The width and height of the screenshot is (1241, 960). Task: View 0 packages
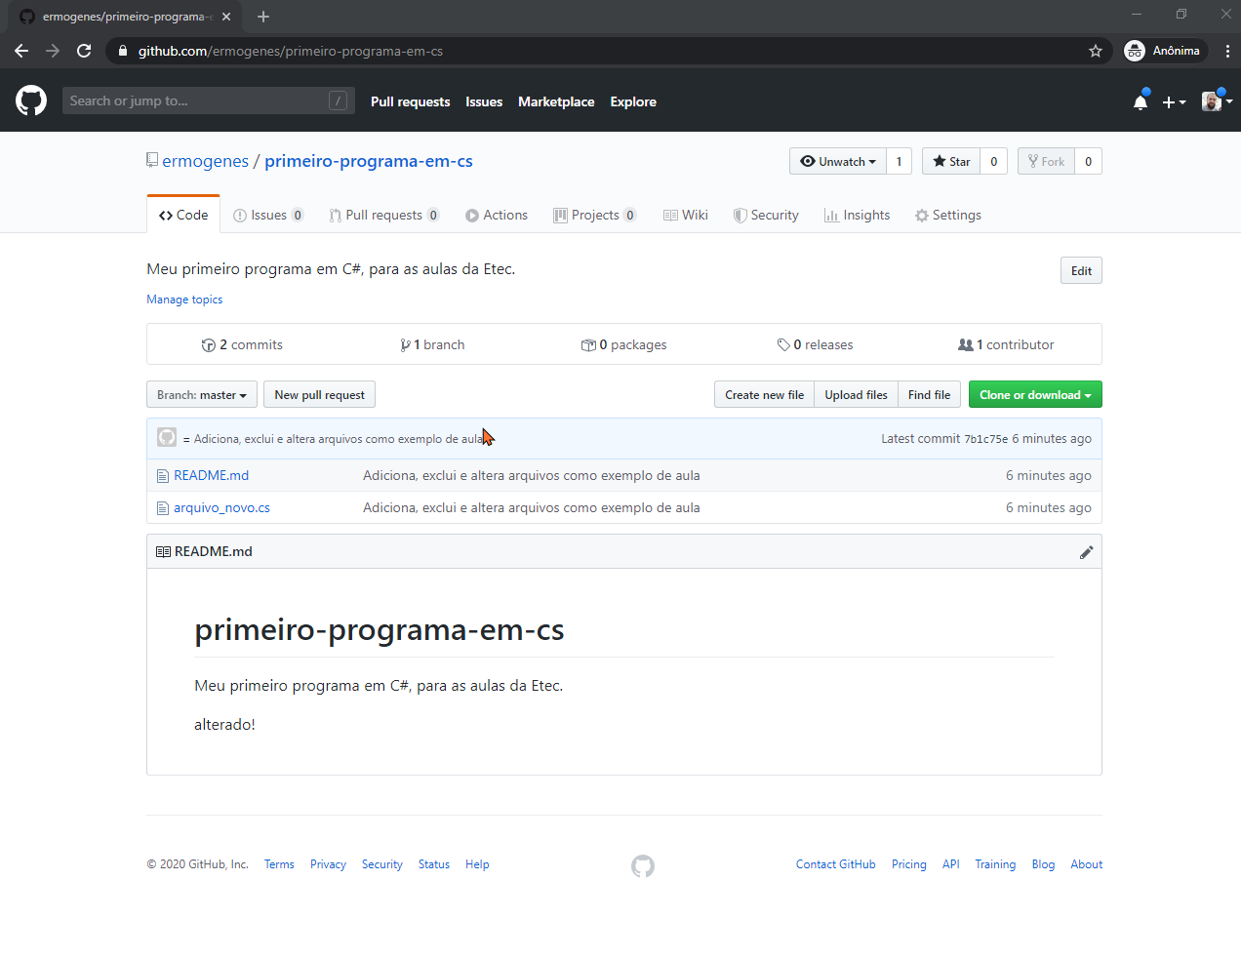624,344
